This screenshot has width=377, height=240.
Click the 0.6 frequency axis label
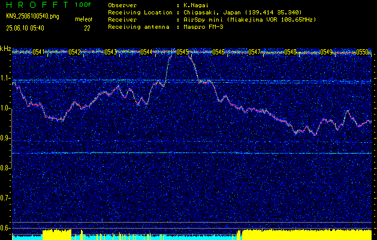click(x=5, y=228)
